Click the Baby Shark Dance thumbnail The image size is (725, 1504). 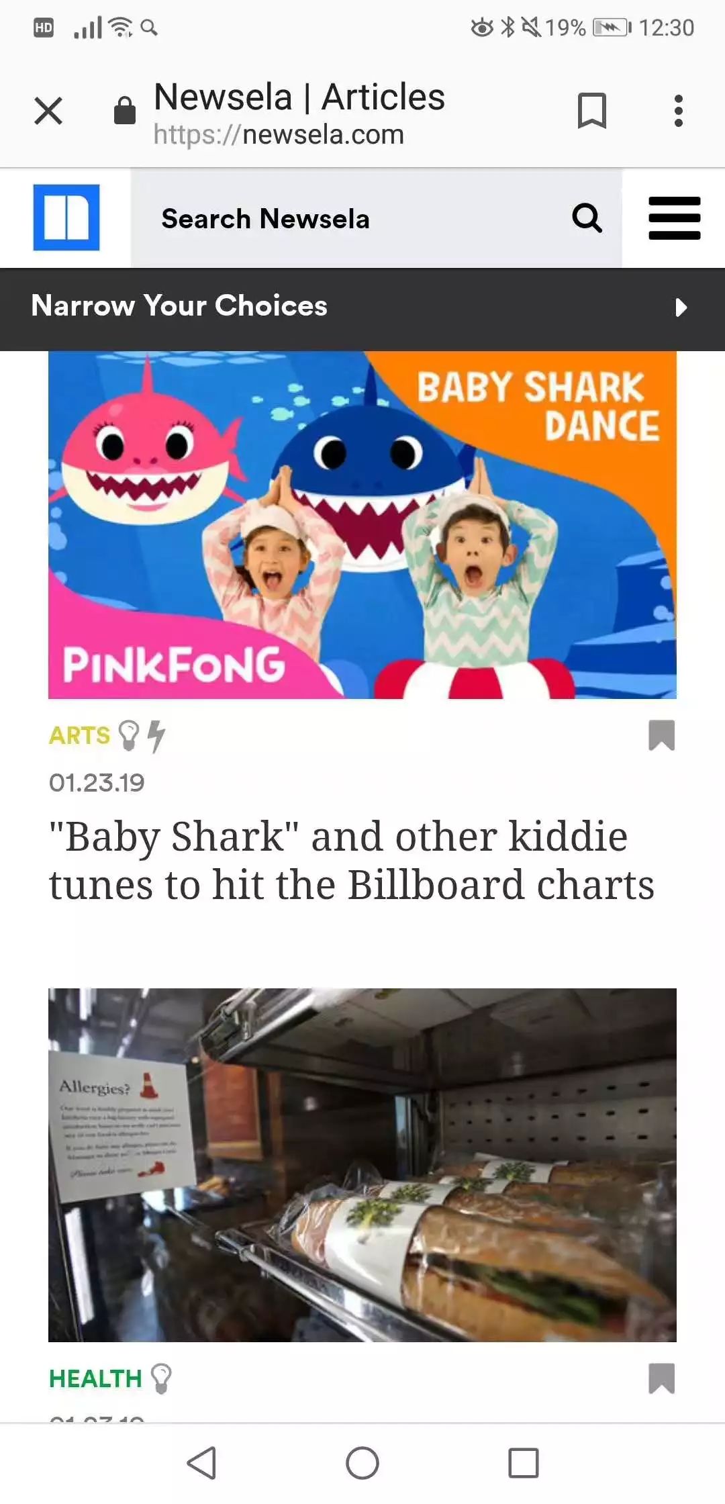pos(362,525)
